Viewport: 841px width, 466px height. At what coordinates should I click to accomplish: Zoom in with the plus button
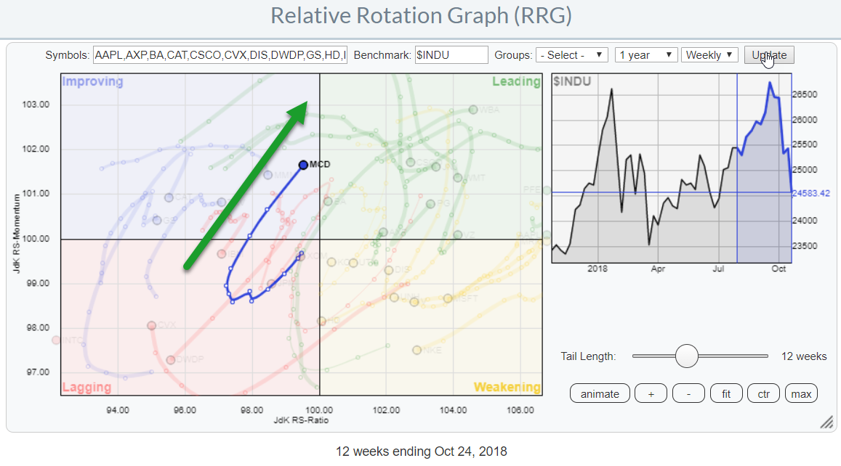(651, 393)
